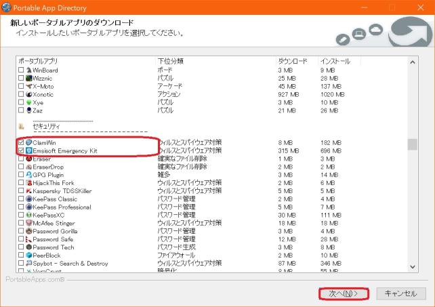The height and width of the screenshot is (307, 435).
Task: Click the Password Safe icon
Action: pos(29,239)
